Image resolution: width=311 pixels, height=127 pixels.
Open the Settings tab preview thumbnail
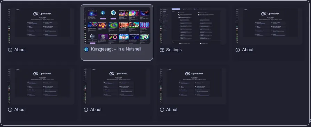[193, 26]
